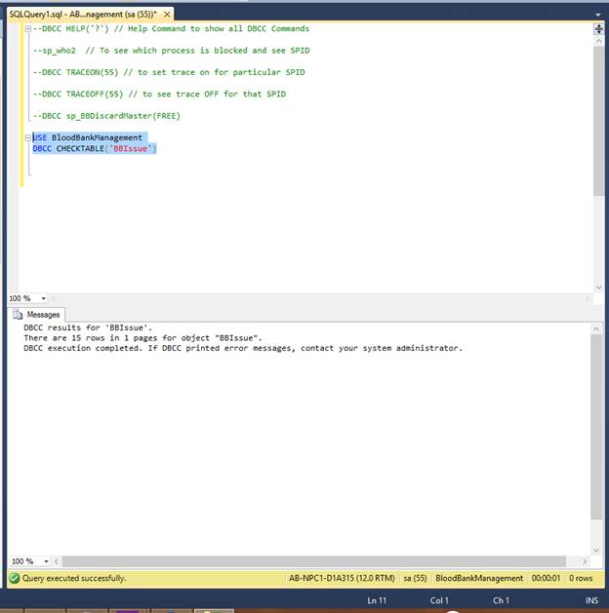Click the Messages tab icon

(x=18, y=315)
